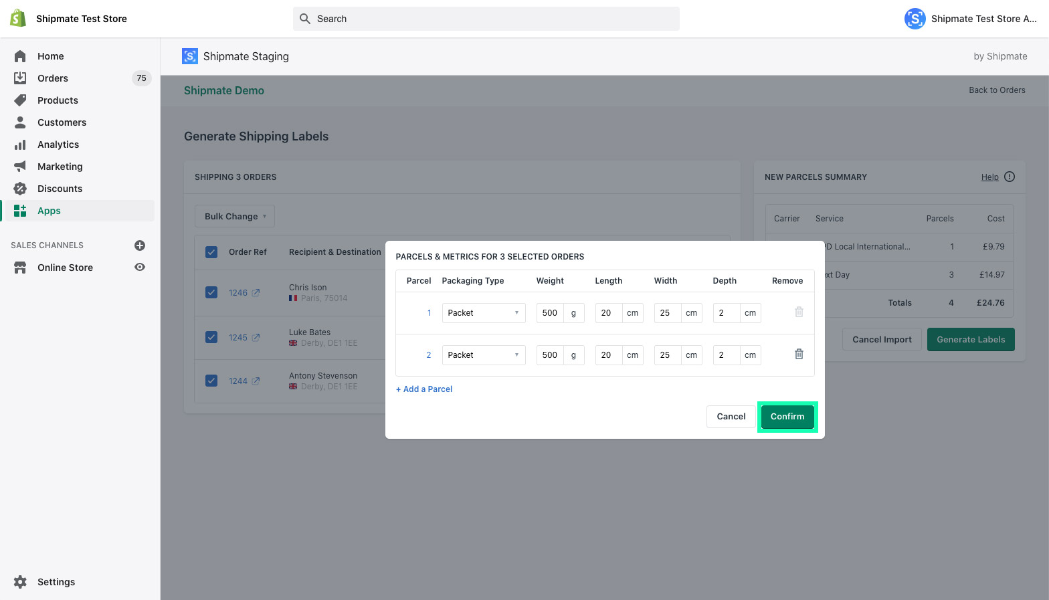
Task: Click the help info circle icon
Action: click(1010, 177)
